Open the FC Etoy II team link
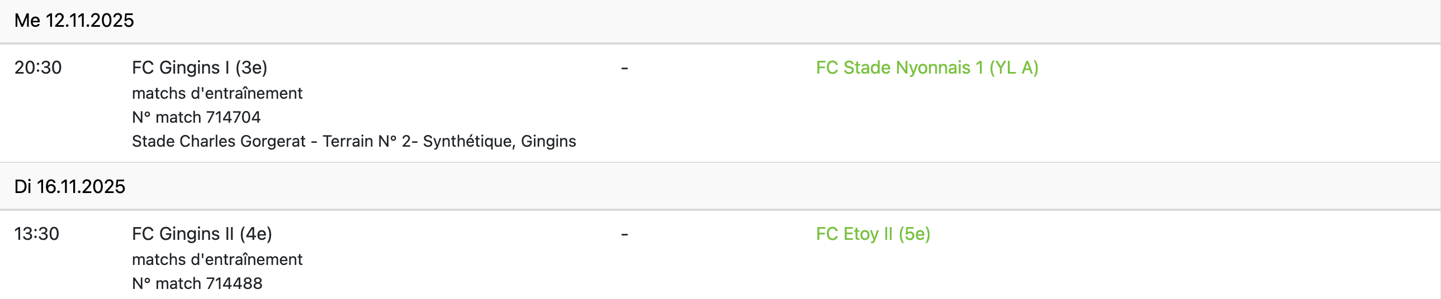The image size is (1441, 299). click(856, 234)
